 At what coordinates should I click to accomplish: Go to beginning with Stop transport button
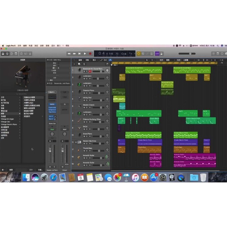(x=79, y=54)
